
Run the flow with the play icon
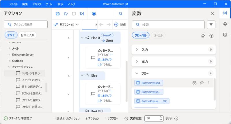point(66,14)
